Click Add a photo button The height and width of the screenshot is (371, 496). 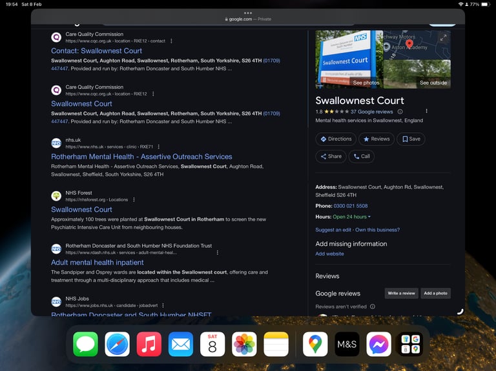435,294
